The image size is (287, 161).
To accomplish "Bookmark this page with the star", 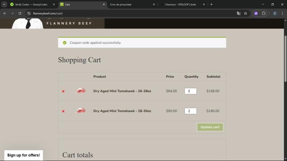I will [x=245, y=13].
